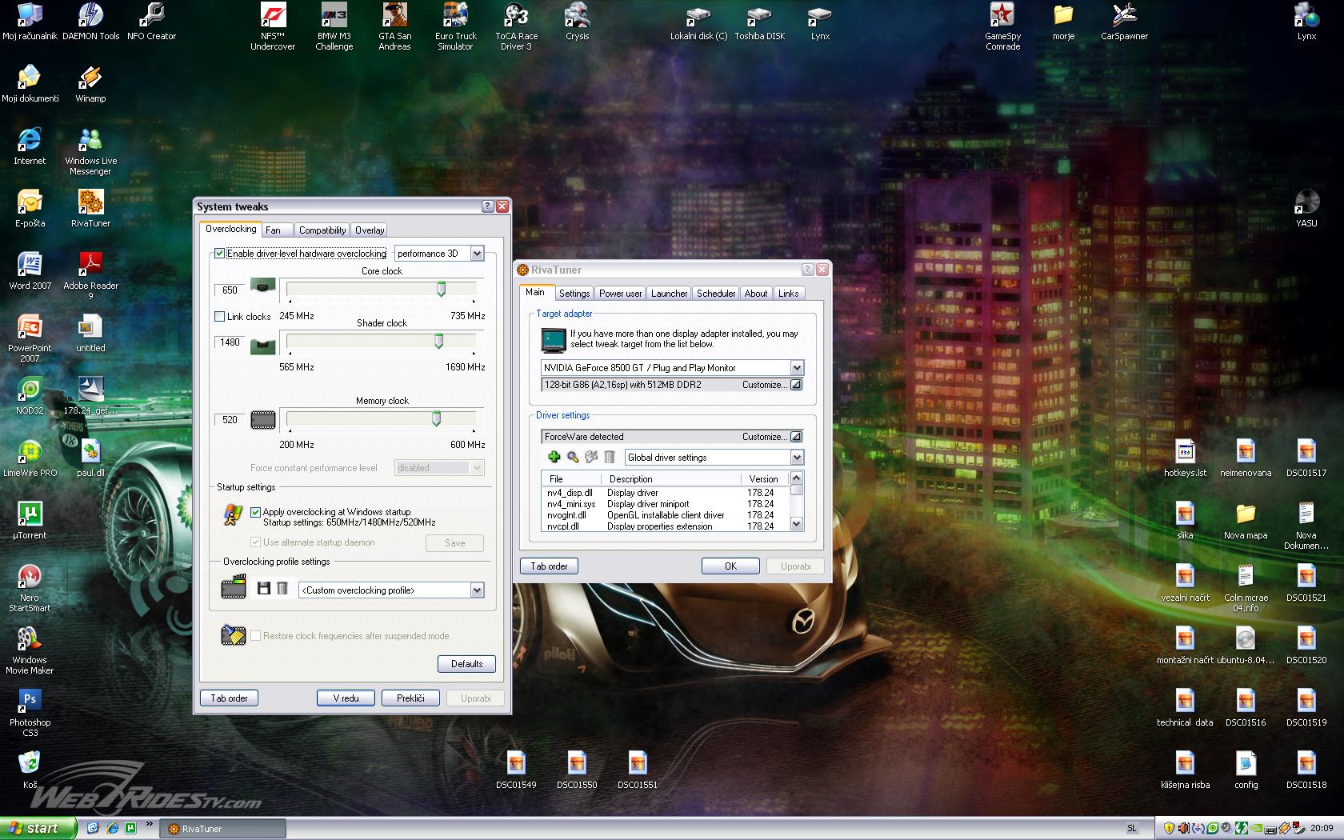Image resolution: width=1344 pixels, height=840 pixels.
Task: Click Tab order in System tweaks
Action: point(229,698)
